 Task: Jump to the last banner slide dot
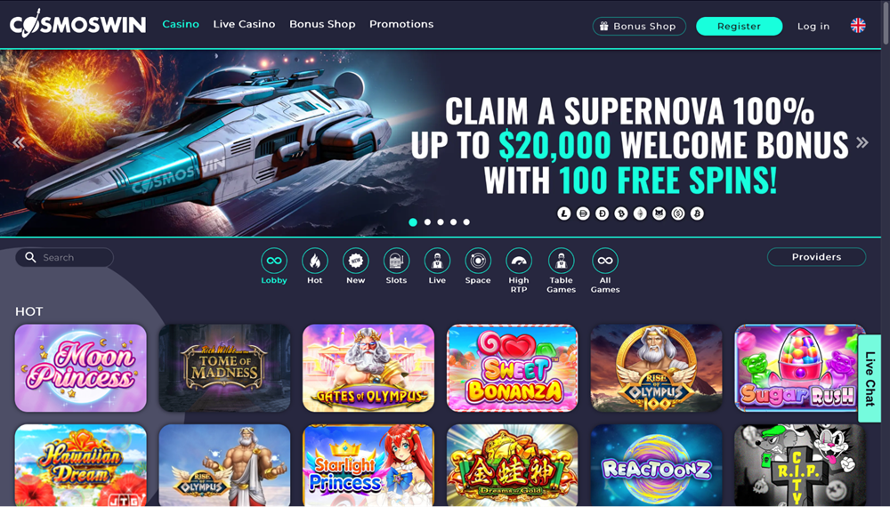point(466,222)
